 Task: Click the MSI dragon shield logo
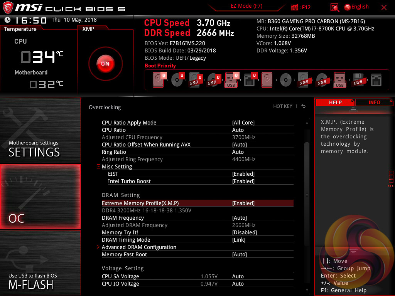pos(8,8)
